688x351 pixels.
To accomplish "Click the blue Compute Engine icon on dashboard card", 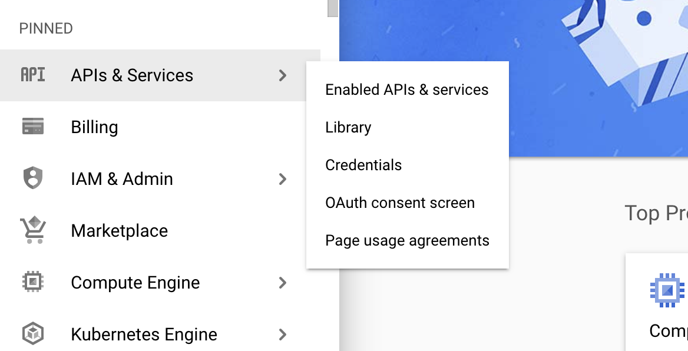I will (x=666, y=289).
